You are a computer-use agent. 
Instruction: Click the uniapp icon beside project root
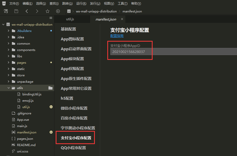pos(8,24)
